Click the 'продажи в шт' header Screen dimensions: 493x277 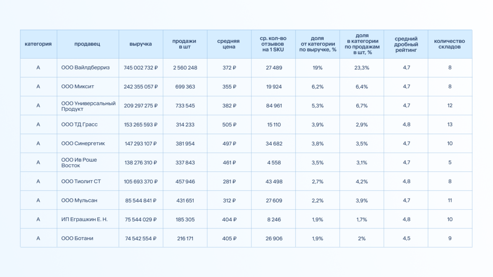point(184,44)
